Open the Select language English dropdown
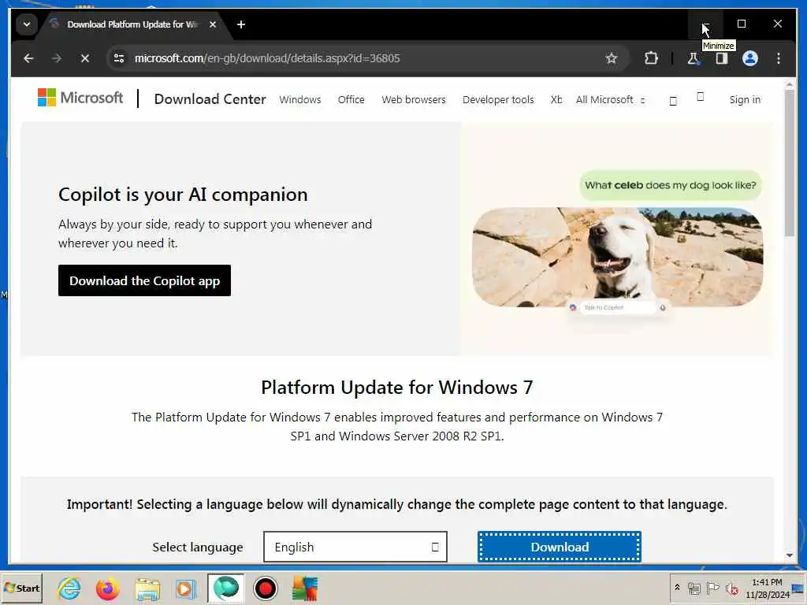Viewport: 807px width, 605px height. pos(355,547)
